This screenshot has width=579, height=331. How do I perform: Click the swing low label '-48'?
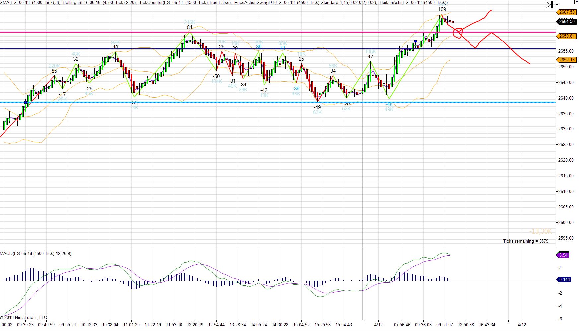tap(389, 104)
